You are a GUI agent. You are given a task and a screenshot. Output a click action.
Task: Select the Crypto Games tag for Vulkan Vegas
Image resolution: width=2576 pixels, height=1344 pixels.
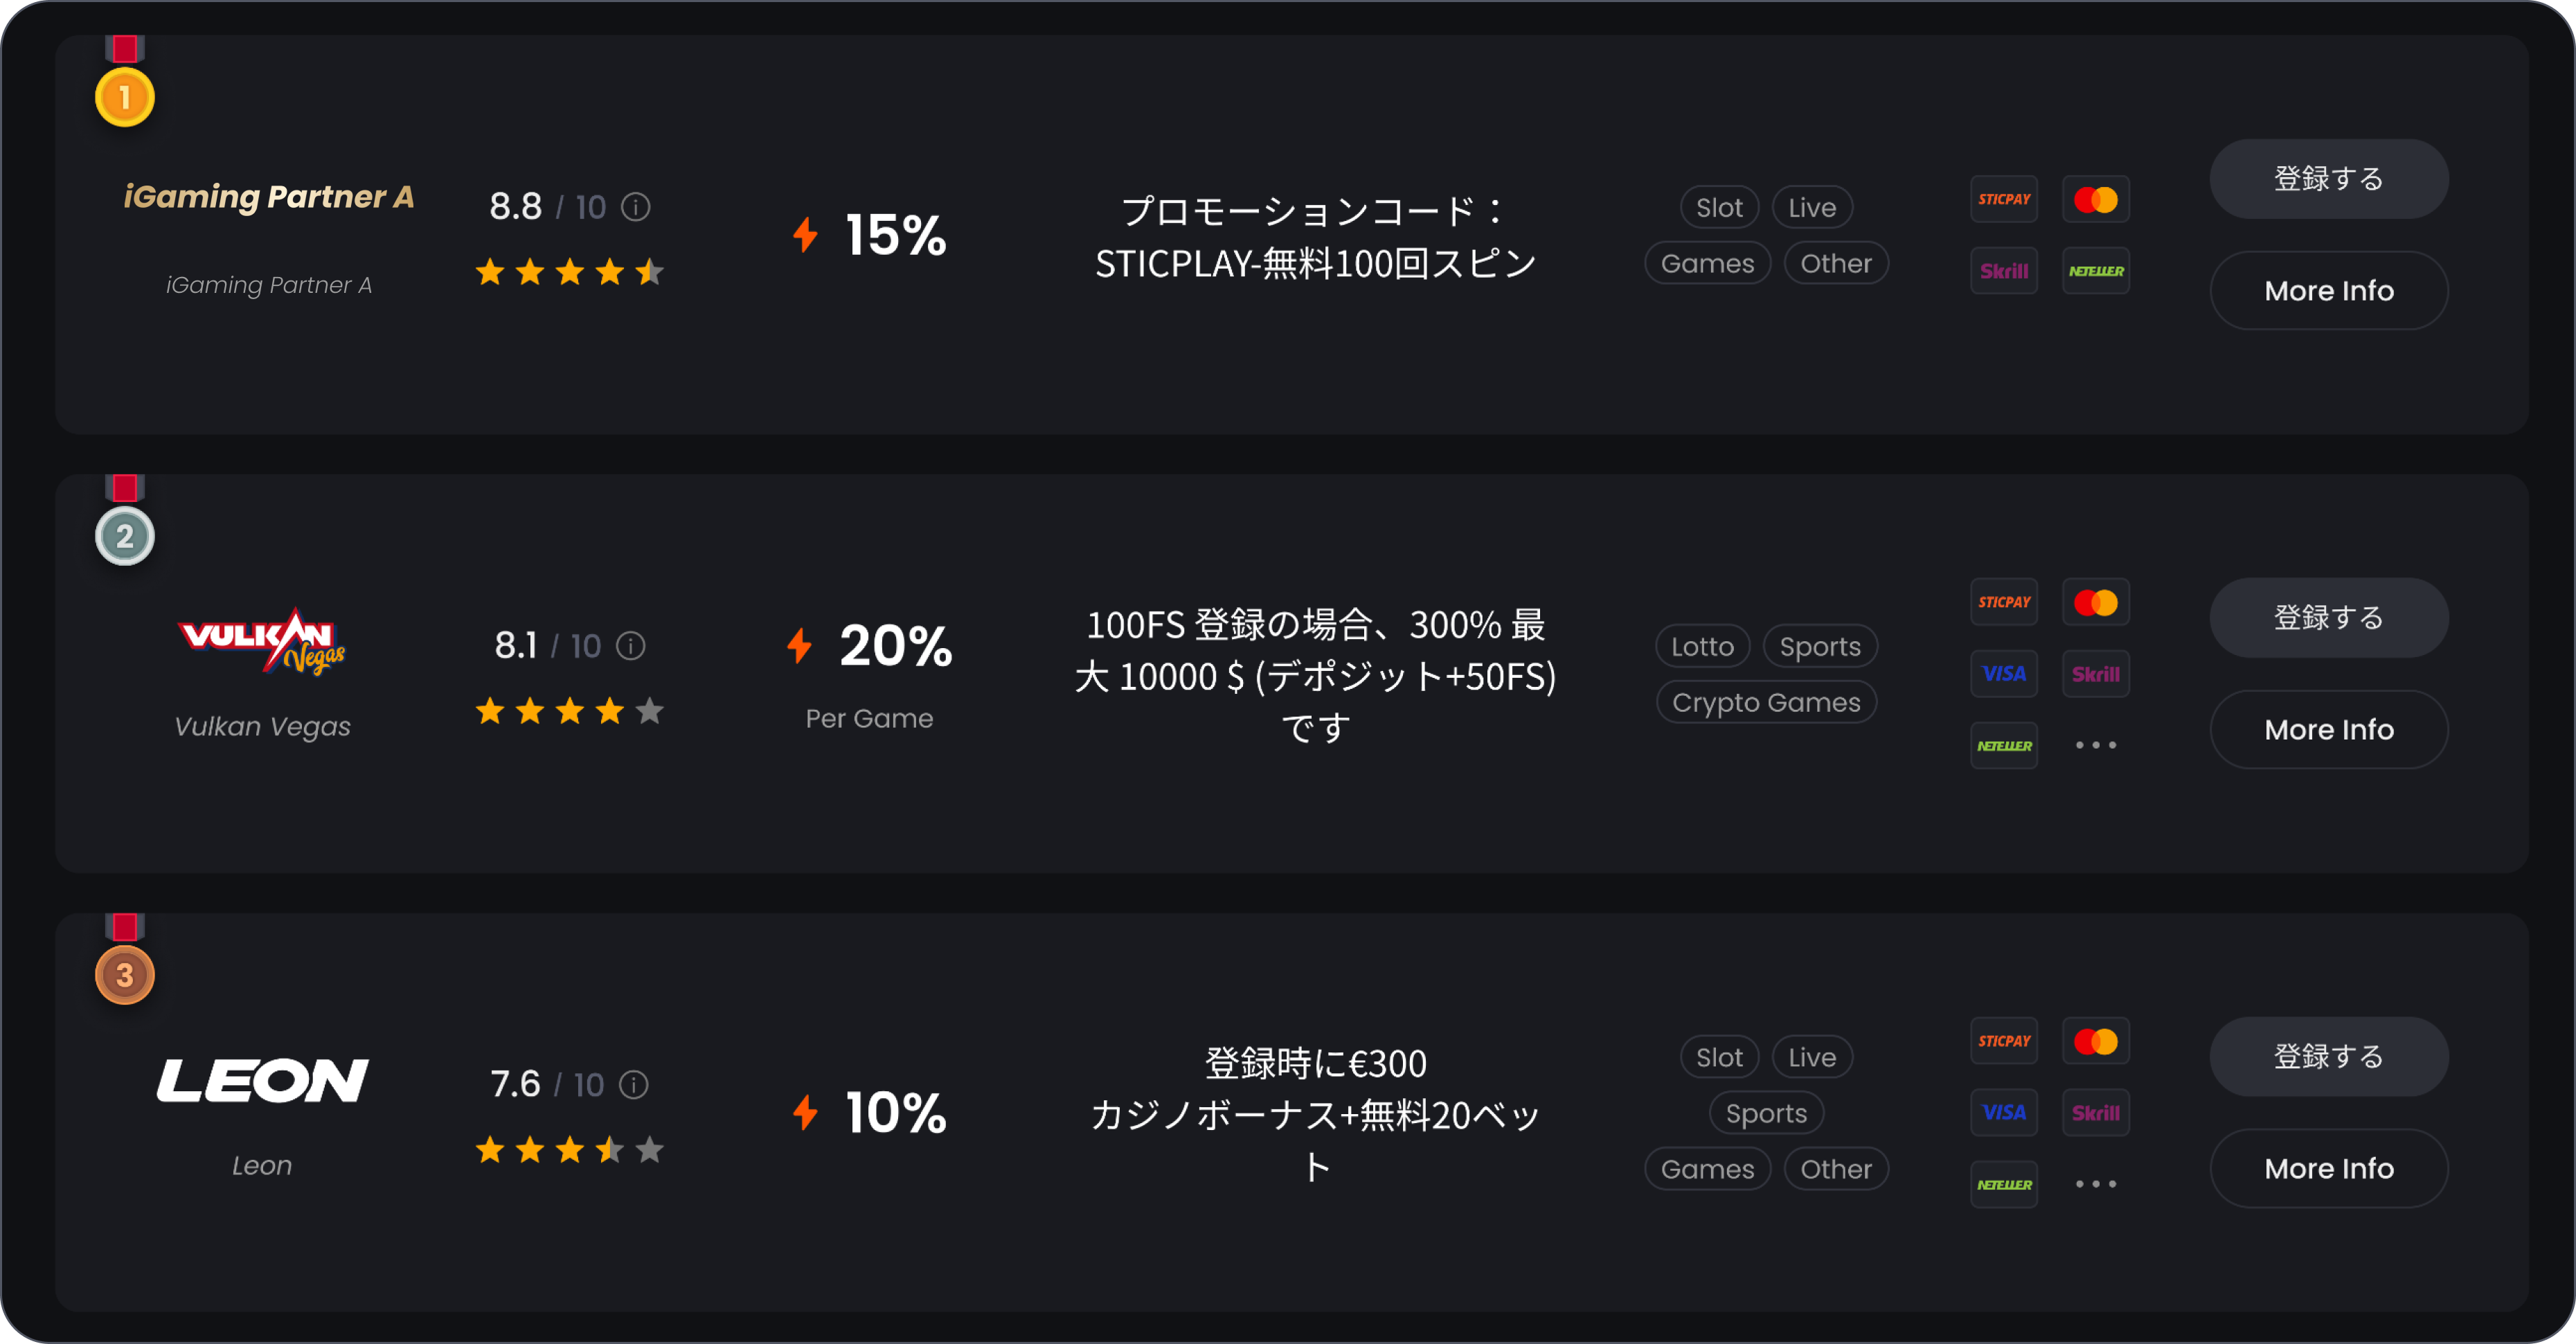coord(1766,702)
